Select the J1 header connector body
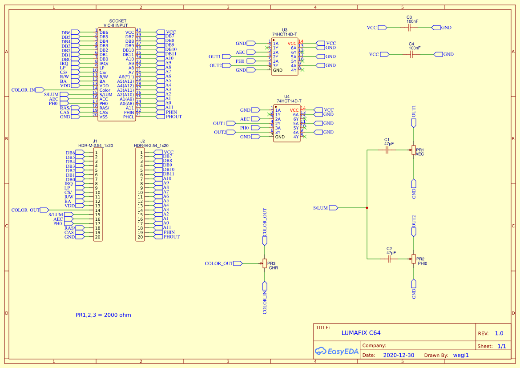520x368 pixels. (x=97, y=194)
